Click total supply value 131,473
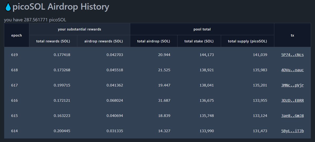Viewport: 315px width, 142px height. [260, 131]
